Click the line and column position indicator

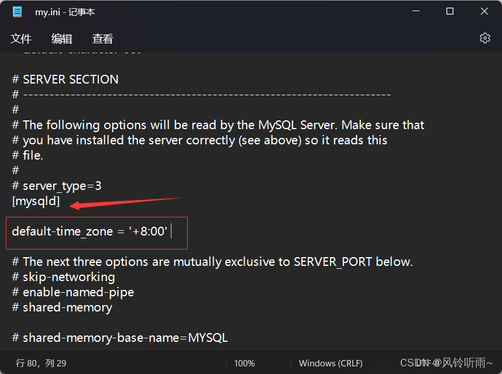click(41, 363)
